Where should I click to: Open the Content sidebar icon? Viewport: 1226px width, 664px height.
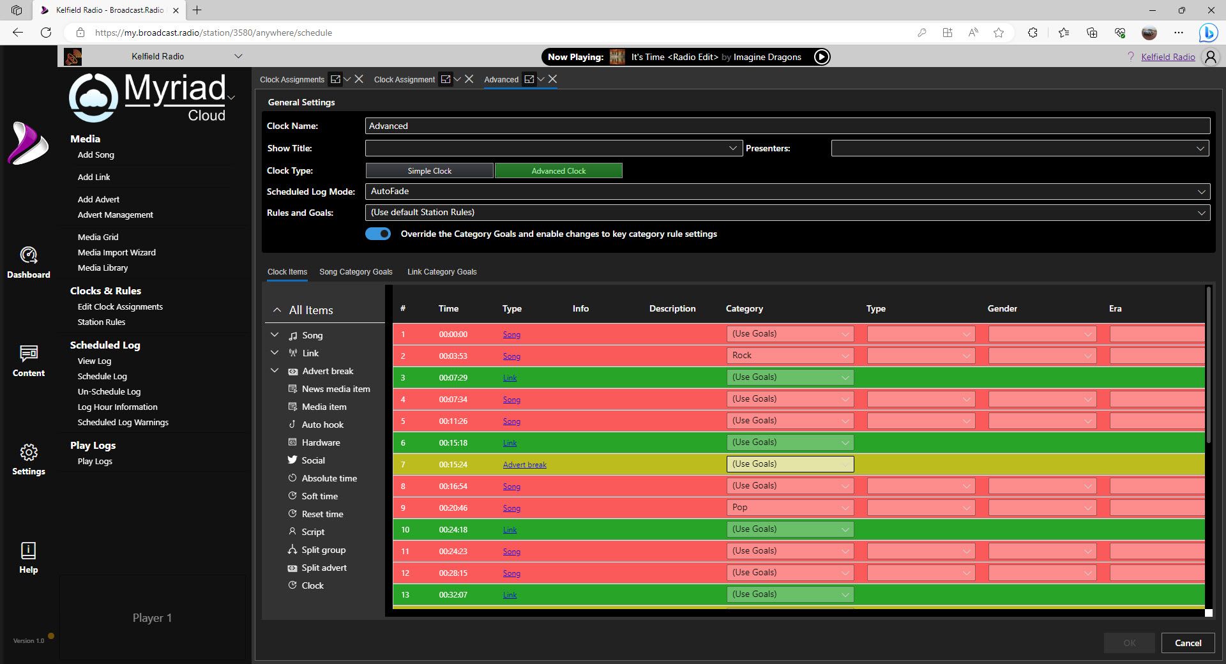tap(29, 354)
